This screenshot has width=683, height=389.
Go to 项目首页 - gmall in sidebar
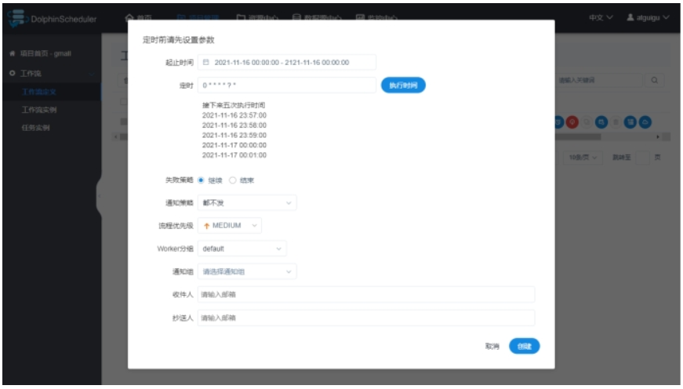coord(45,53)
